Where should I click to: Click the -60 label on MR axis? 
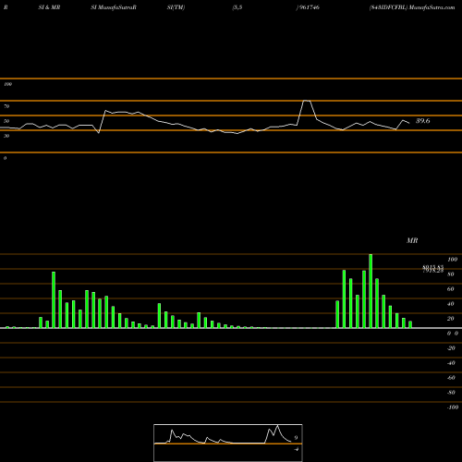(x=451, y=378)
